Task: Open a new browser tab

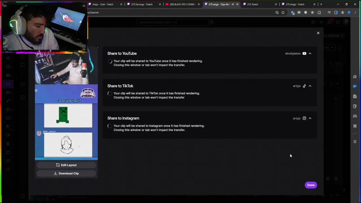Action: pos(321,4)
